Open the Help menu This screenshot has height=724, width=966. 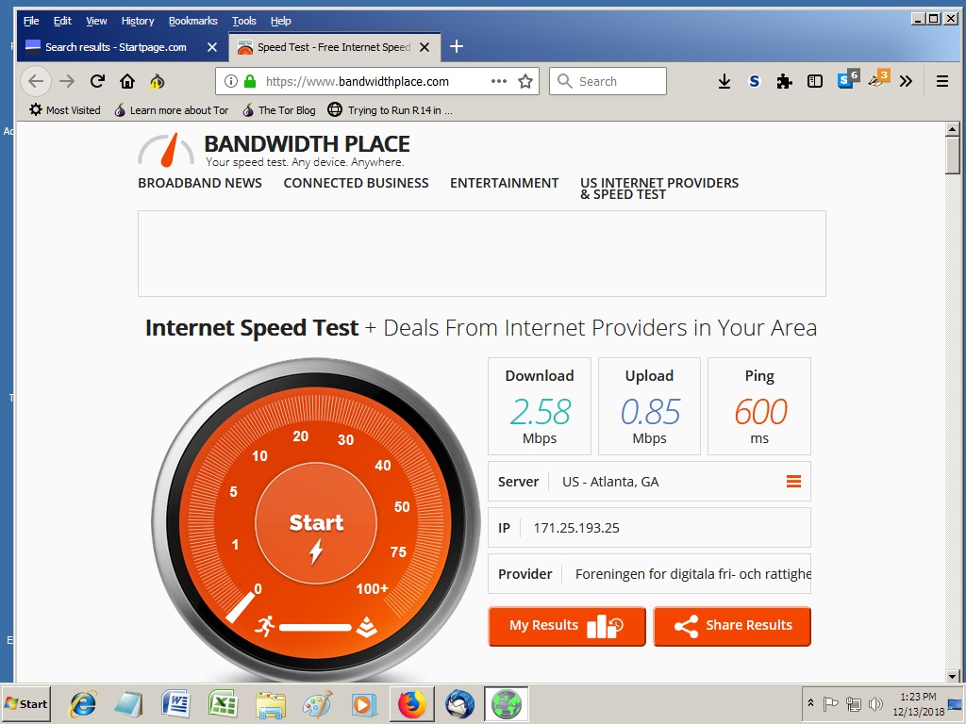pyautogui.click(x=280, y=21)
